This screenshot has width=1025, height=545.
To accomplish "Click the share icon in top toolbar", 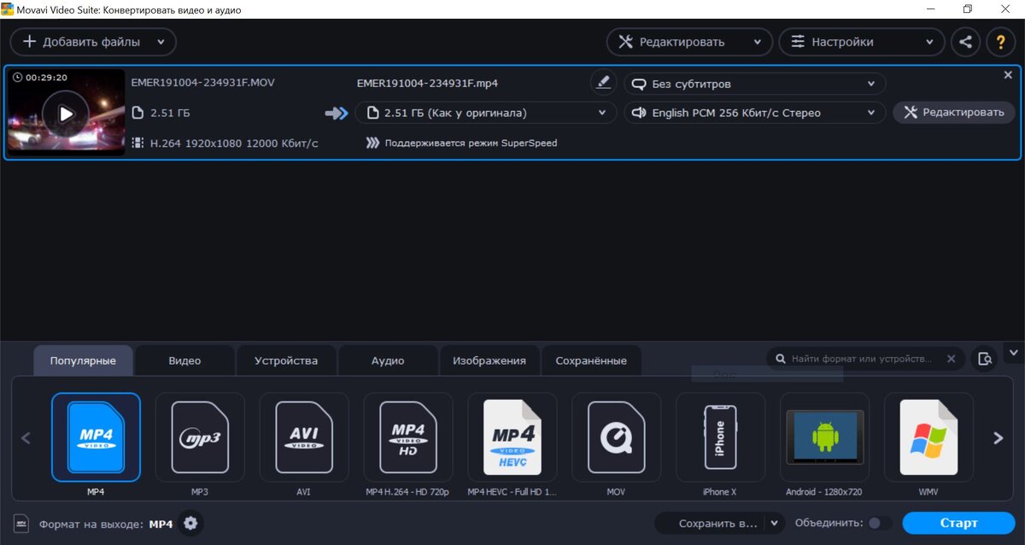I will point(965,42).
